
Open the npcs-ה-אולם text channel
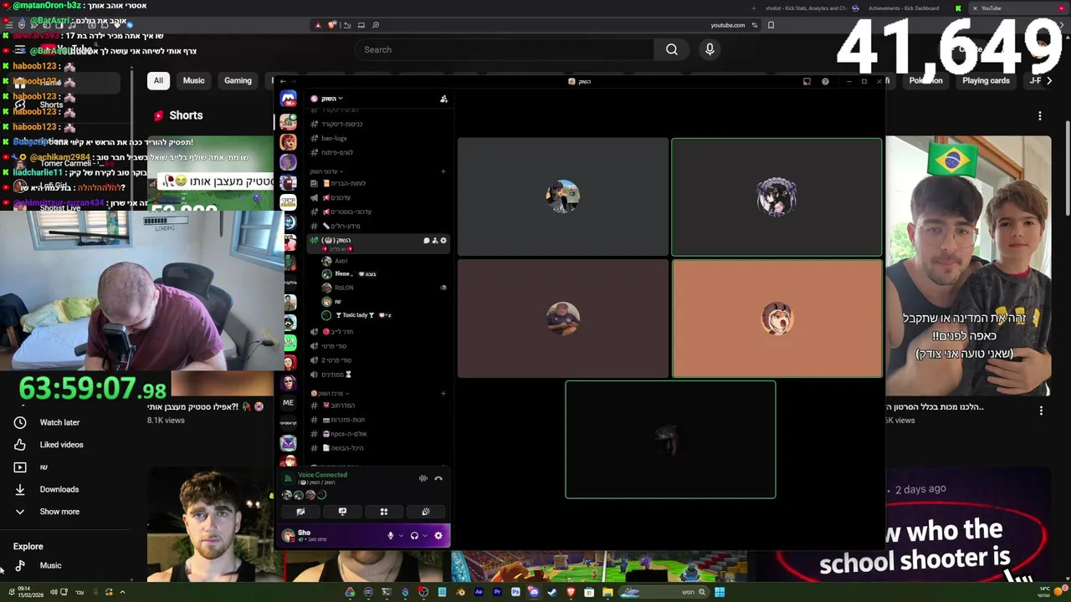(345, 434)
